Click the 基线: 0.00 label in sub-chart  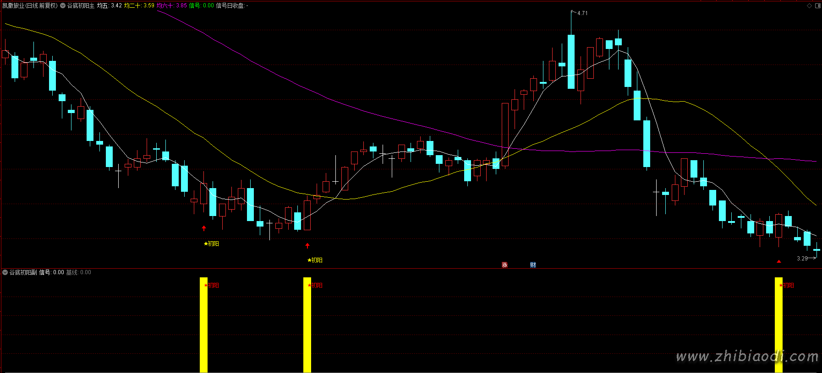[78, 272]
